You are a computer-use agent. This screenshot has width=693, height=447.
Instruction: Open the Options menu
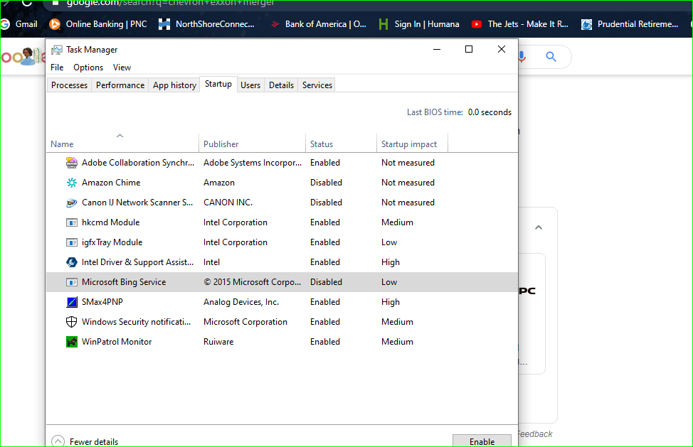coord(88,68)
